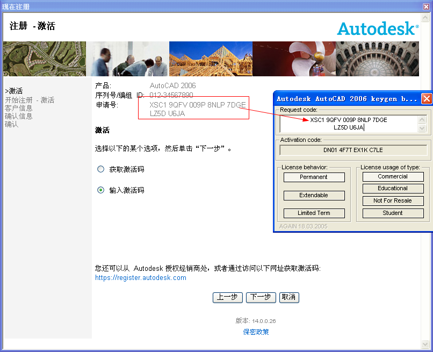Image resolution: width=433 pixels, height=352 pixels.
Task: Choose the Commercial license type
Action: pyautogui.click(x=393, y=177)
